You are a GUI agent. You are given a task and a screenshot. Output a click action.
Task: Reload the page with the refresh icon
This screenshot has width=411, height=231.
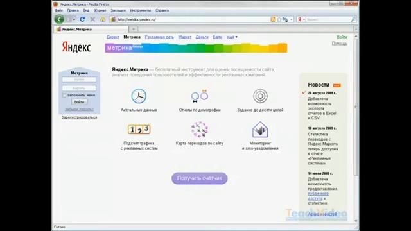point(82,19)
